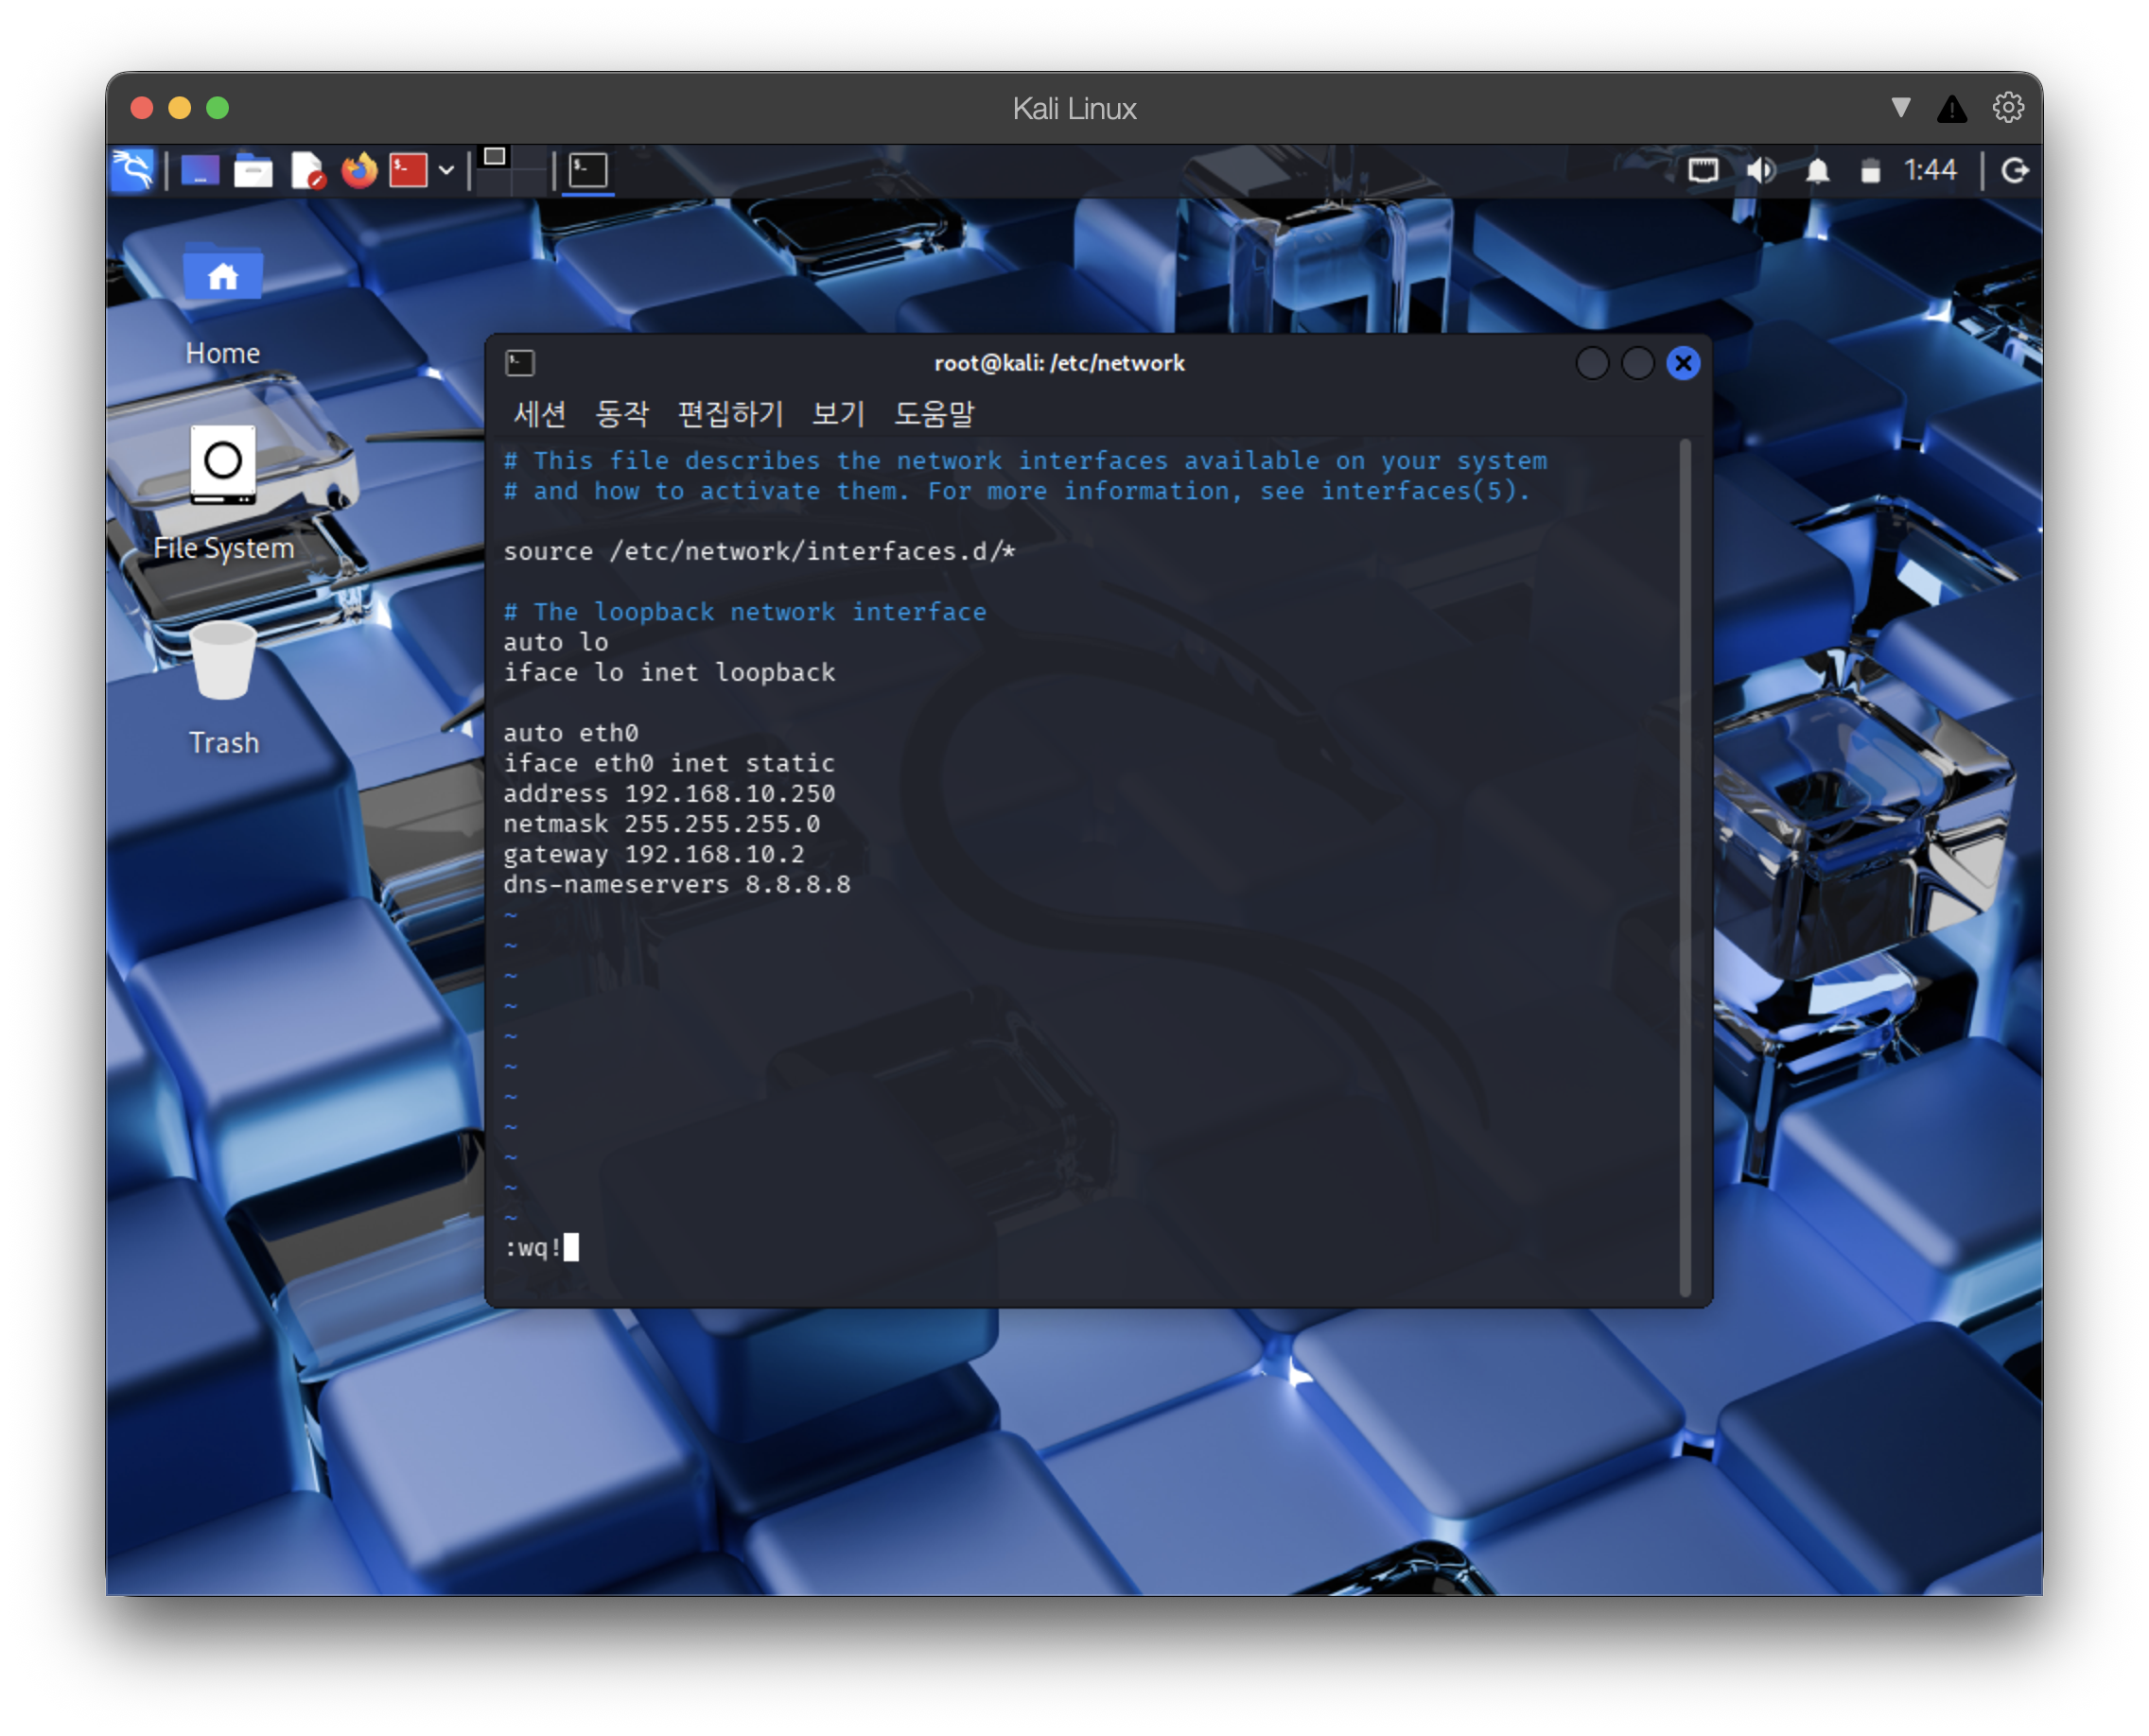Show desktop using the panel icon
This screenshot has height=1736, width=2149.
click(x=201, y=171)
